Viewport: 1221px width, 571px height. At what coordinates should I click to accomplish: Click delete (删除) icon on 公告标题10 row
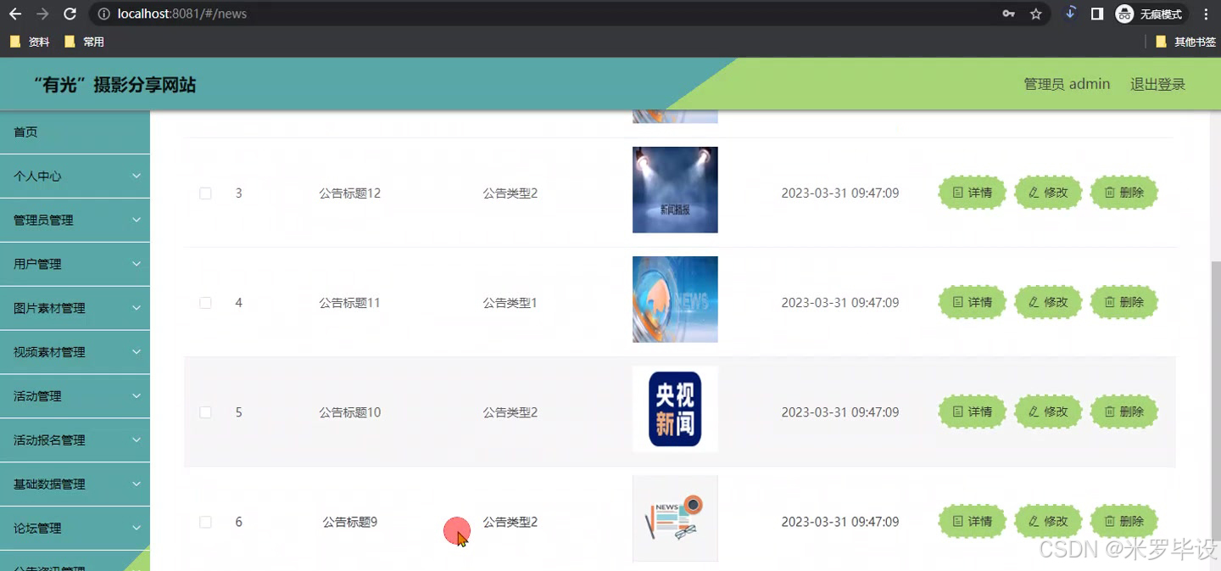(1124, 411)
